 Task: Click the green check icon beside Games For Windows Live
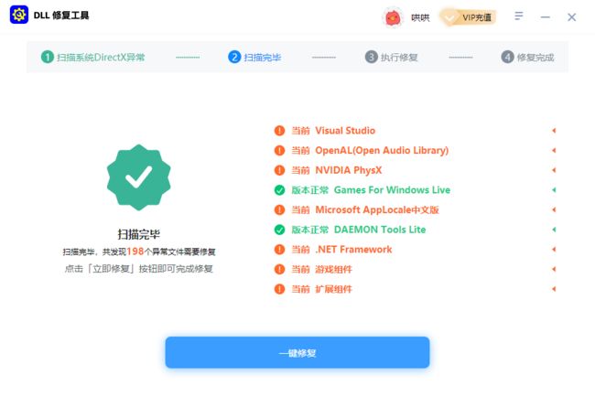click(280, 190)
